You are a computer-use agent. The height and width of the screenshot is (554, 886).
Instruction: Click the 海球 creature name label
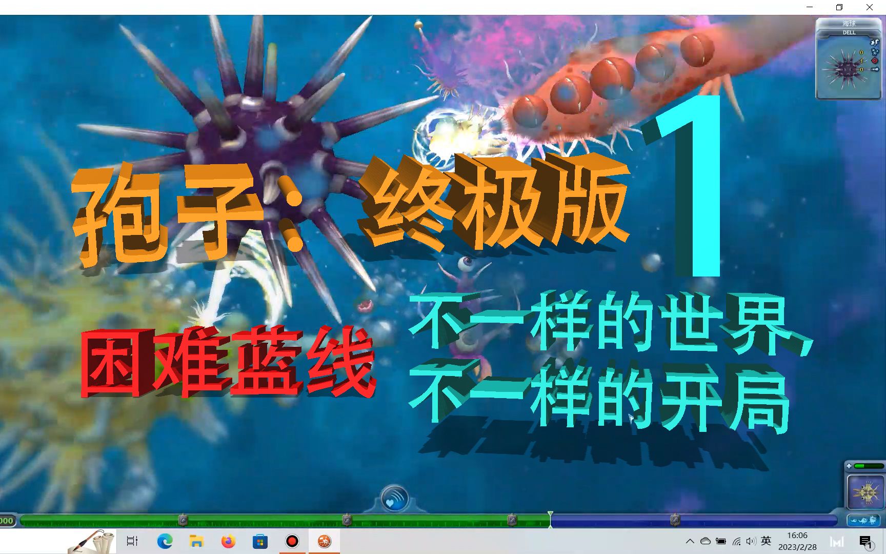coord(849,24)
